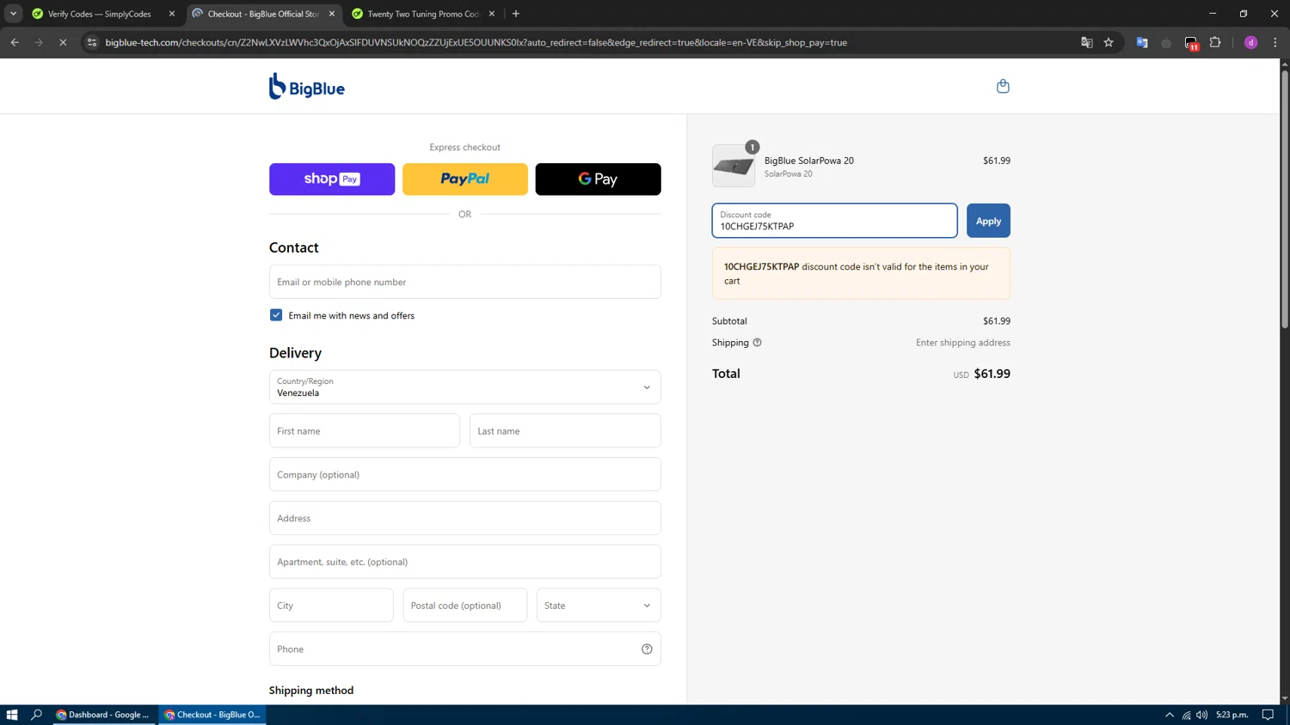Switch to Verify Codes SimplyCodes tab
The height and width of the screenshot is (725, 1290).
point(98,14)
